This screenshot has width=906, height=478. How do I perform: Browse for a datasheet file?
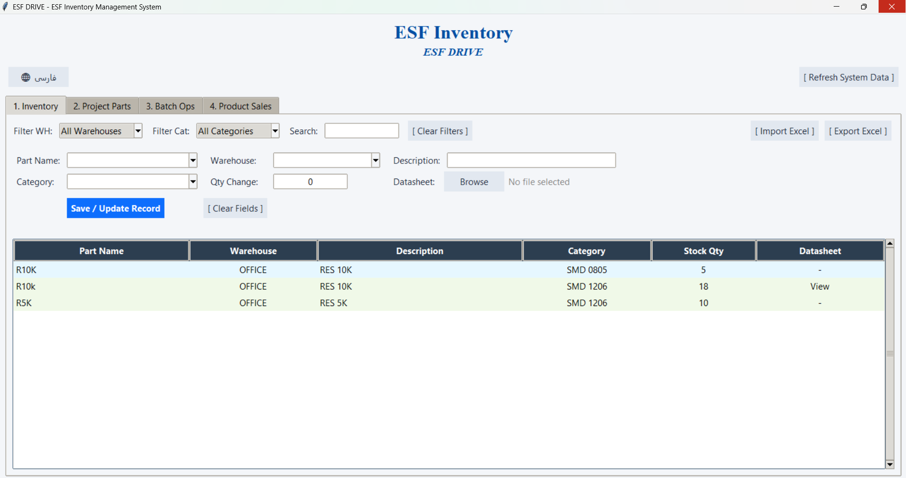[x=474, y=182]
